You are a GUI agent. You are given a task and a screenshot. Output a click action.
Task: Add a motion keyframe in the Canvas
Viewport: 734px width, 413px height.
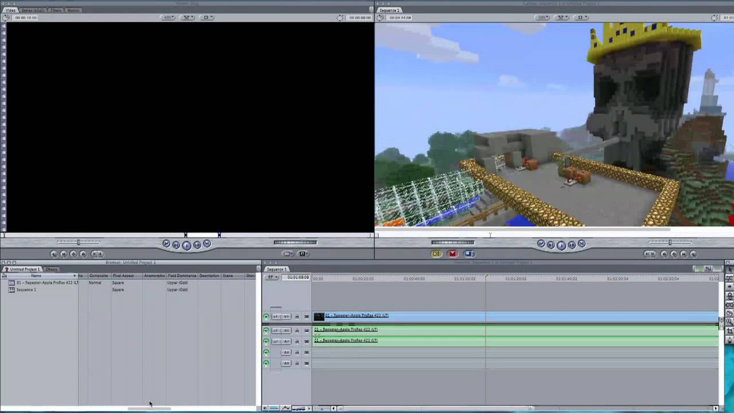pyautogui.click(x=674, y=254)
